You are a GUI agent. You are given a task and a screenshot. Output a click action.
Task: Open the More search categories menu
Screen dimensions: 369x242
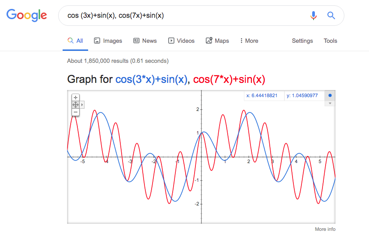(249, 41)
